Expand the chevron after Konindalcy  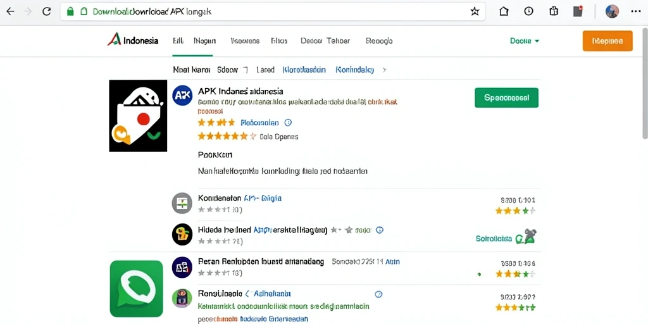click(x=384, y=70)
